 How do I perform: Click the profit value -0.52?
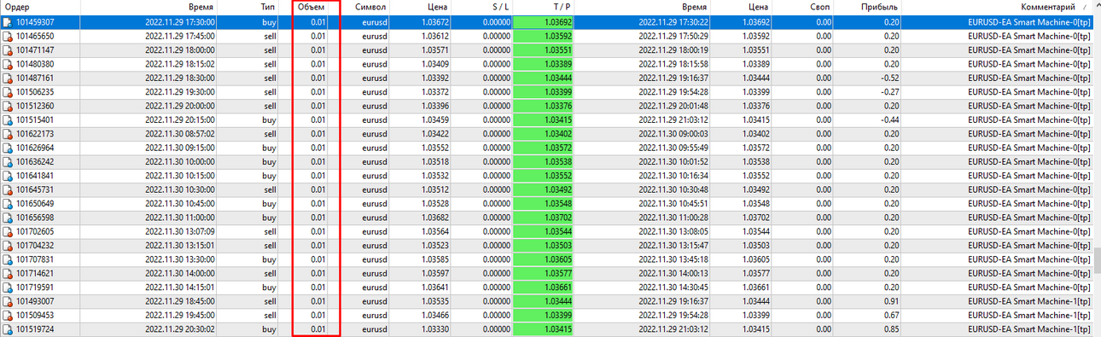890,78
